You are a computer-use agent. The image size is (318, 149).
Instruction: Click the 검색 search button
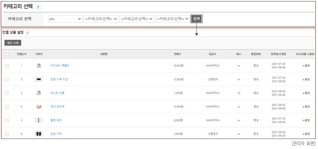coord(196,19)
